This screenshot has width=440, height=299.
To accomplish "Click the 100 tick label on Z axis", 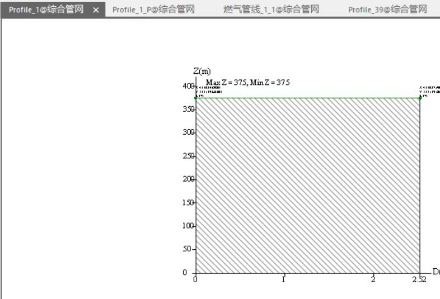I will pos(188,226).
